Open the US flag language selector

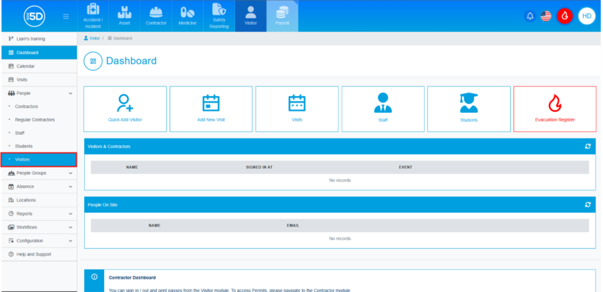(x=546, y=16)
